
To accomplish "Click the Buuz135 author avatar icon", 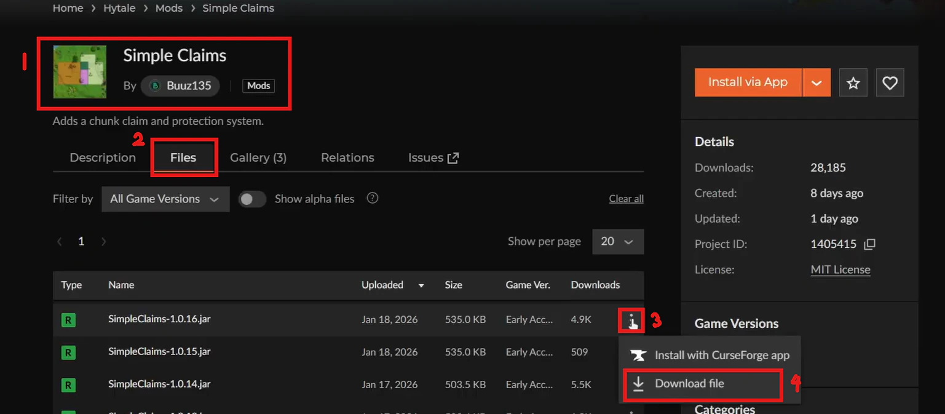I will 156,86.
